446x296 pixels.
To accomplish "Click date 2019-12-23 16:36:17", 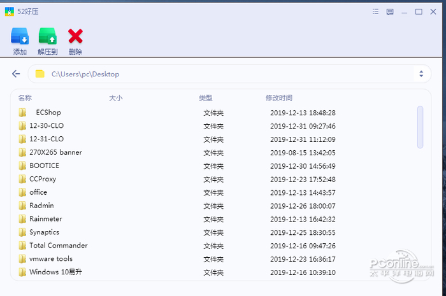I will pyautogui.click(x=303, y=259).
